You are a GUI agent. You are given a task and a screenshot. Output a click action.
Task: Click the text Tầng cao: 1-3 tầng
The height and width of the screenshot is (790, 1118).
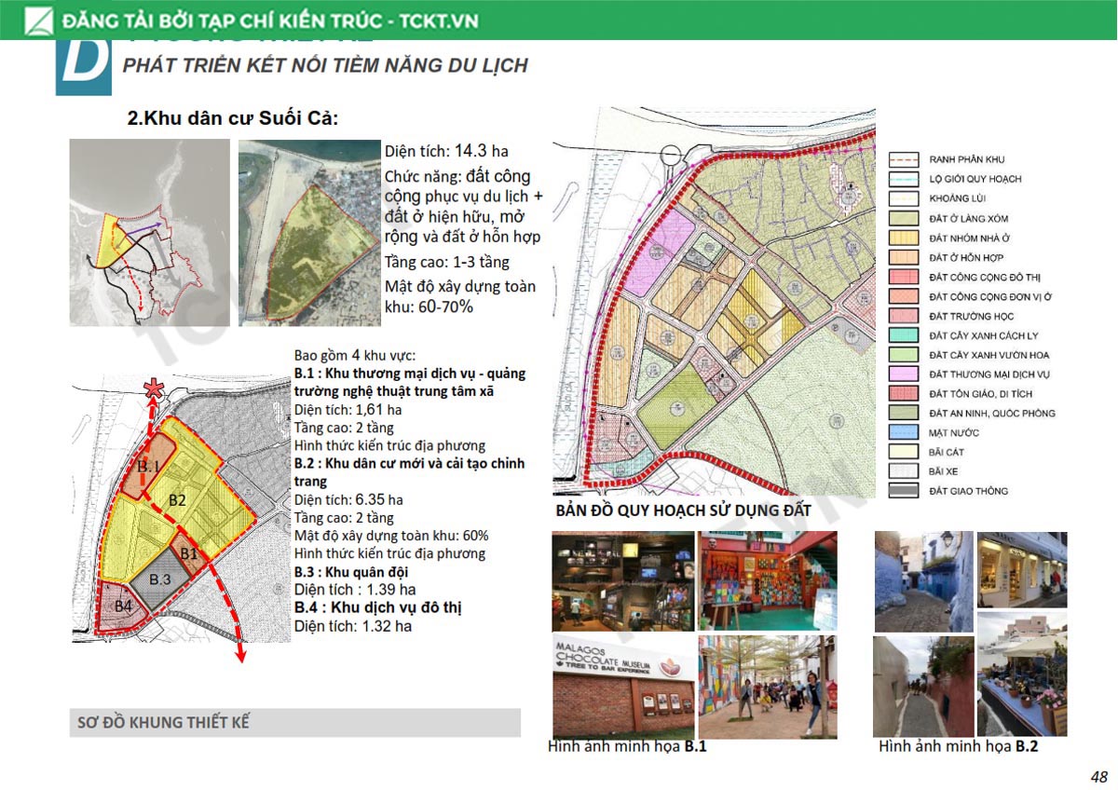tap(446, 262)
